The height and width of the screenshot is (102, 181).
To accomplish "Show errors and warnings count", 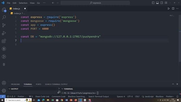I will [x=11, y=96].
